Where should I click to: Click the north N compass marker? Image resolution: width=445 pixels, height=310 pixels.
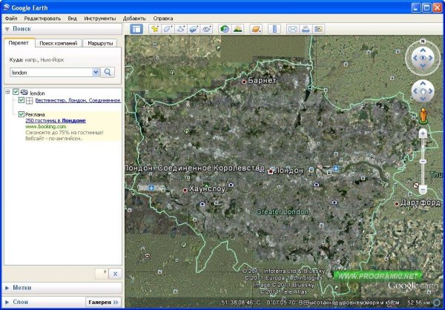tap(423, 42)
